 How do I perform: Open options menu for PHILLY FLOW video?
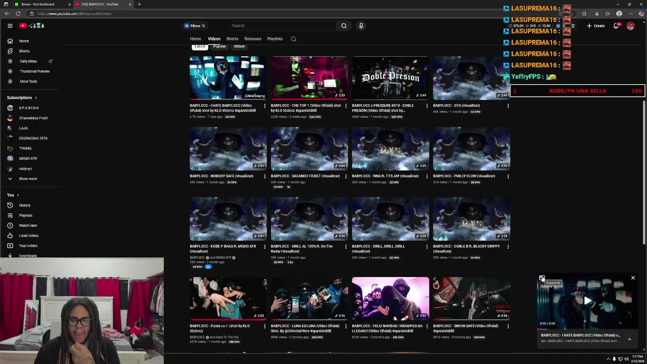tap(508, 176)
